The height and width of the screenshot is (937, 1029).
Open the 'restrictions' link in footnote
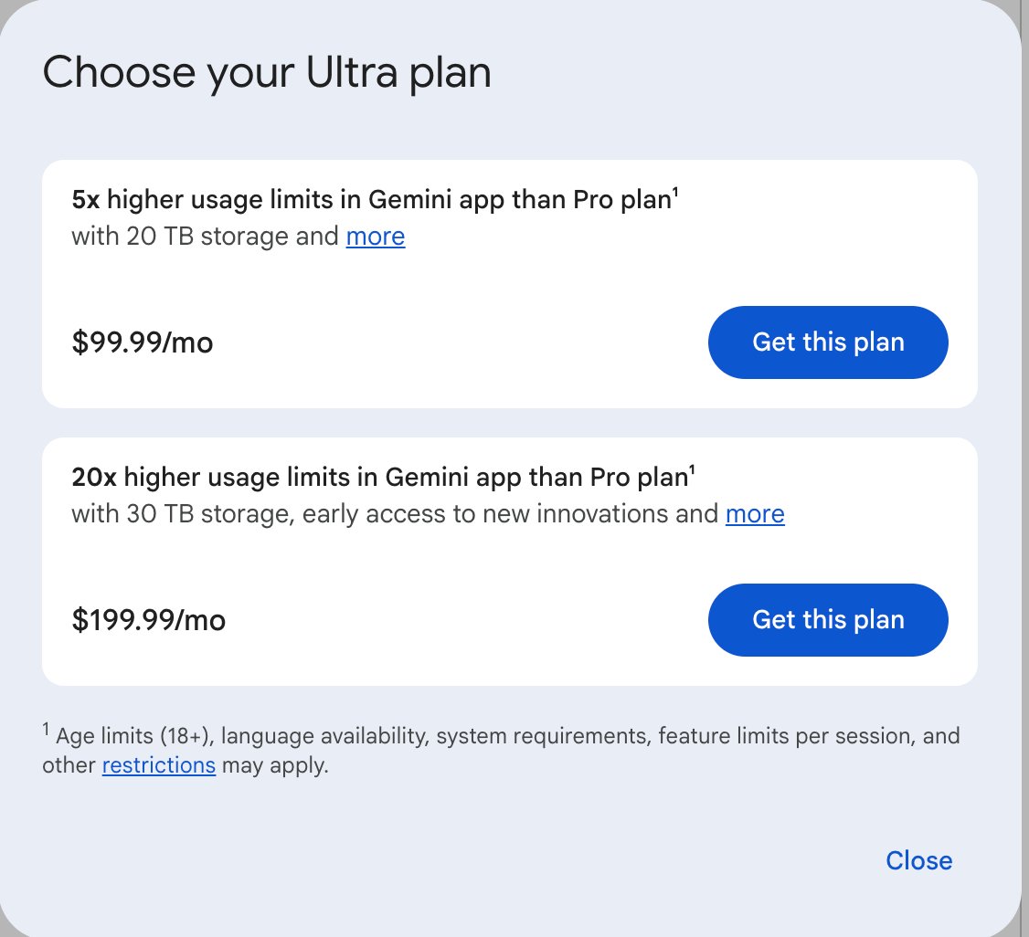159,765
